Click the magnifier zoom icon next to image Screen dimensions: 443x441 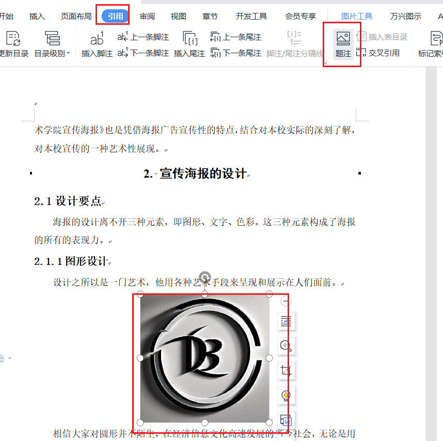286,346
